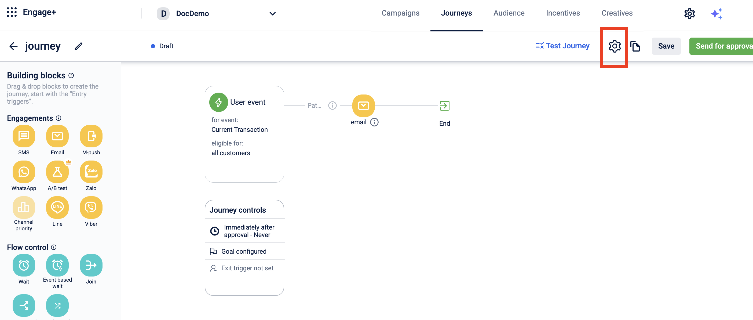
Task: Click the Test Journey link
Action: 562,46
